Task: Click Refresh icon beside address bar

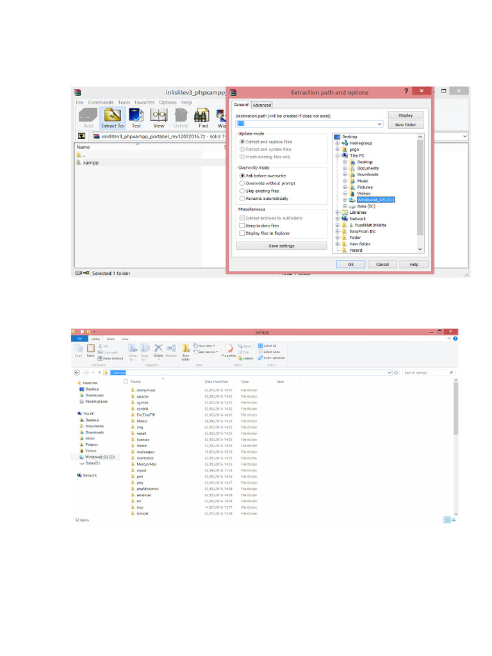Action: pyautogui.click(x=396, y=372)
